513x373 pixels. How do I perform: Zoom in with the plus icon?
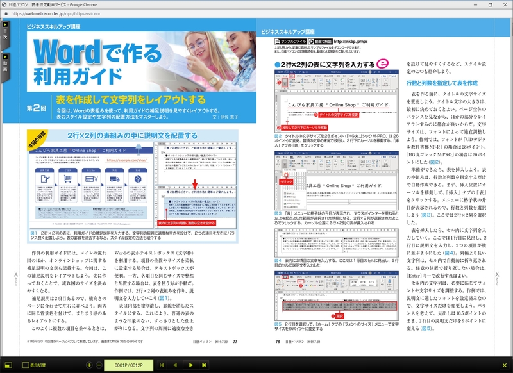coord(89,365)
